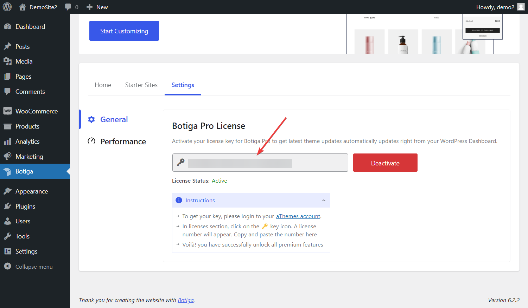Click the Collapse menu arrow icon
528x308 pixels.
[7, 267]
